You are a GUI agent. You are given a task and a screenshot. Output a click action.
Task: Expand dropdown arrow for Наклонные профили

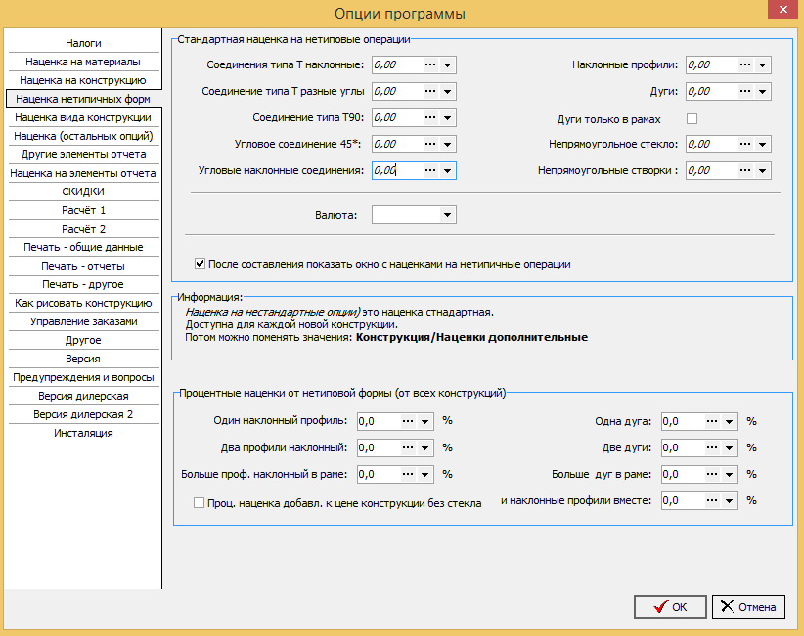point(762,65)
